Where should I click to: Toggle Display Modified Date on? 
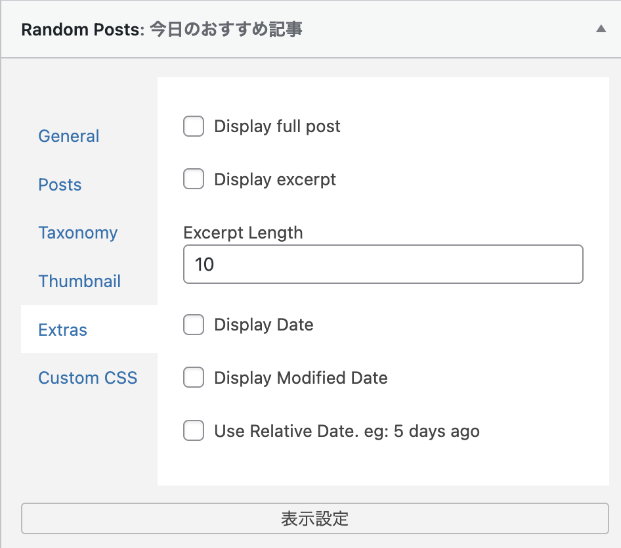pos(194,378)
